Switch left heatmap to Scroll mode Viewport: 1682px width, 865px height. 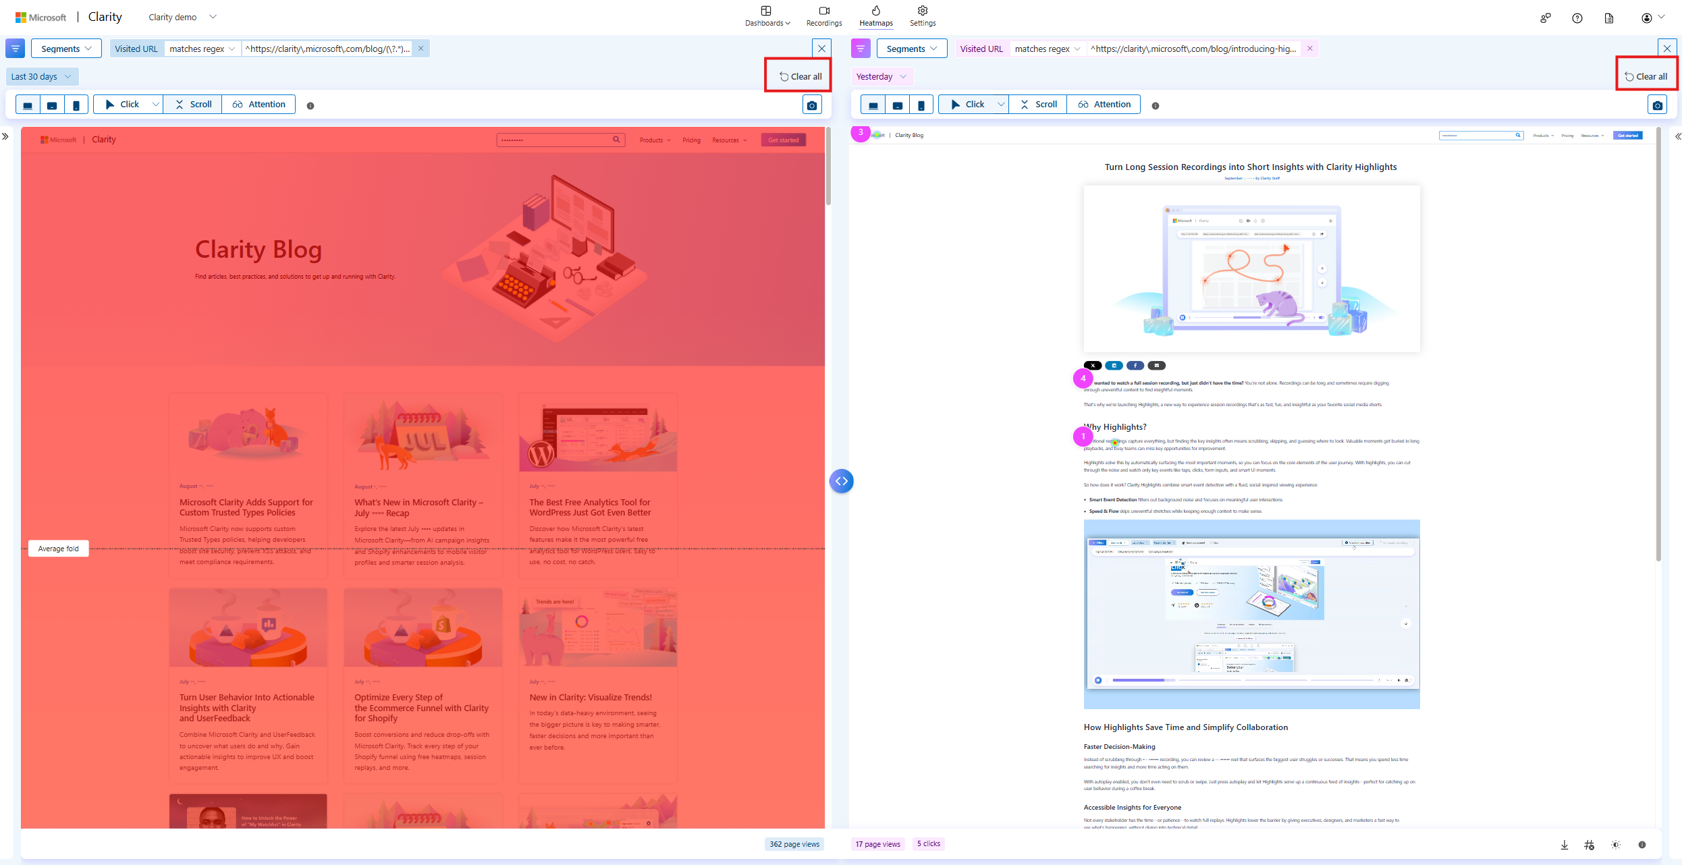pyautogui.click(x=193, y=105)
